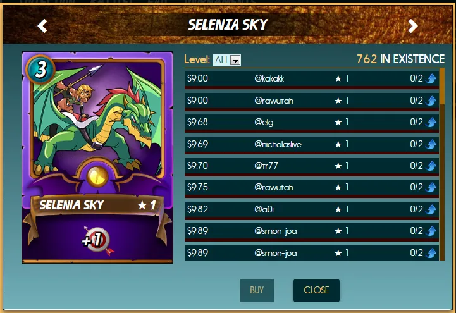Click the @elg seller name
The width and height of the screenshot is (456, 313).
pyautogui.click(x=264, y=122)
